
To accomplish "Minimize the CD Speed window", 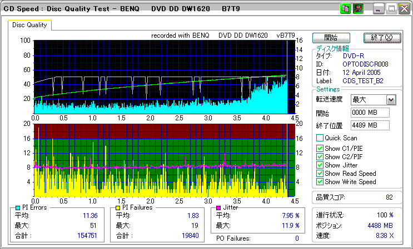I will pos(379,9).
